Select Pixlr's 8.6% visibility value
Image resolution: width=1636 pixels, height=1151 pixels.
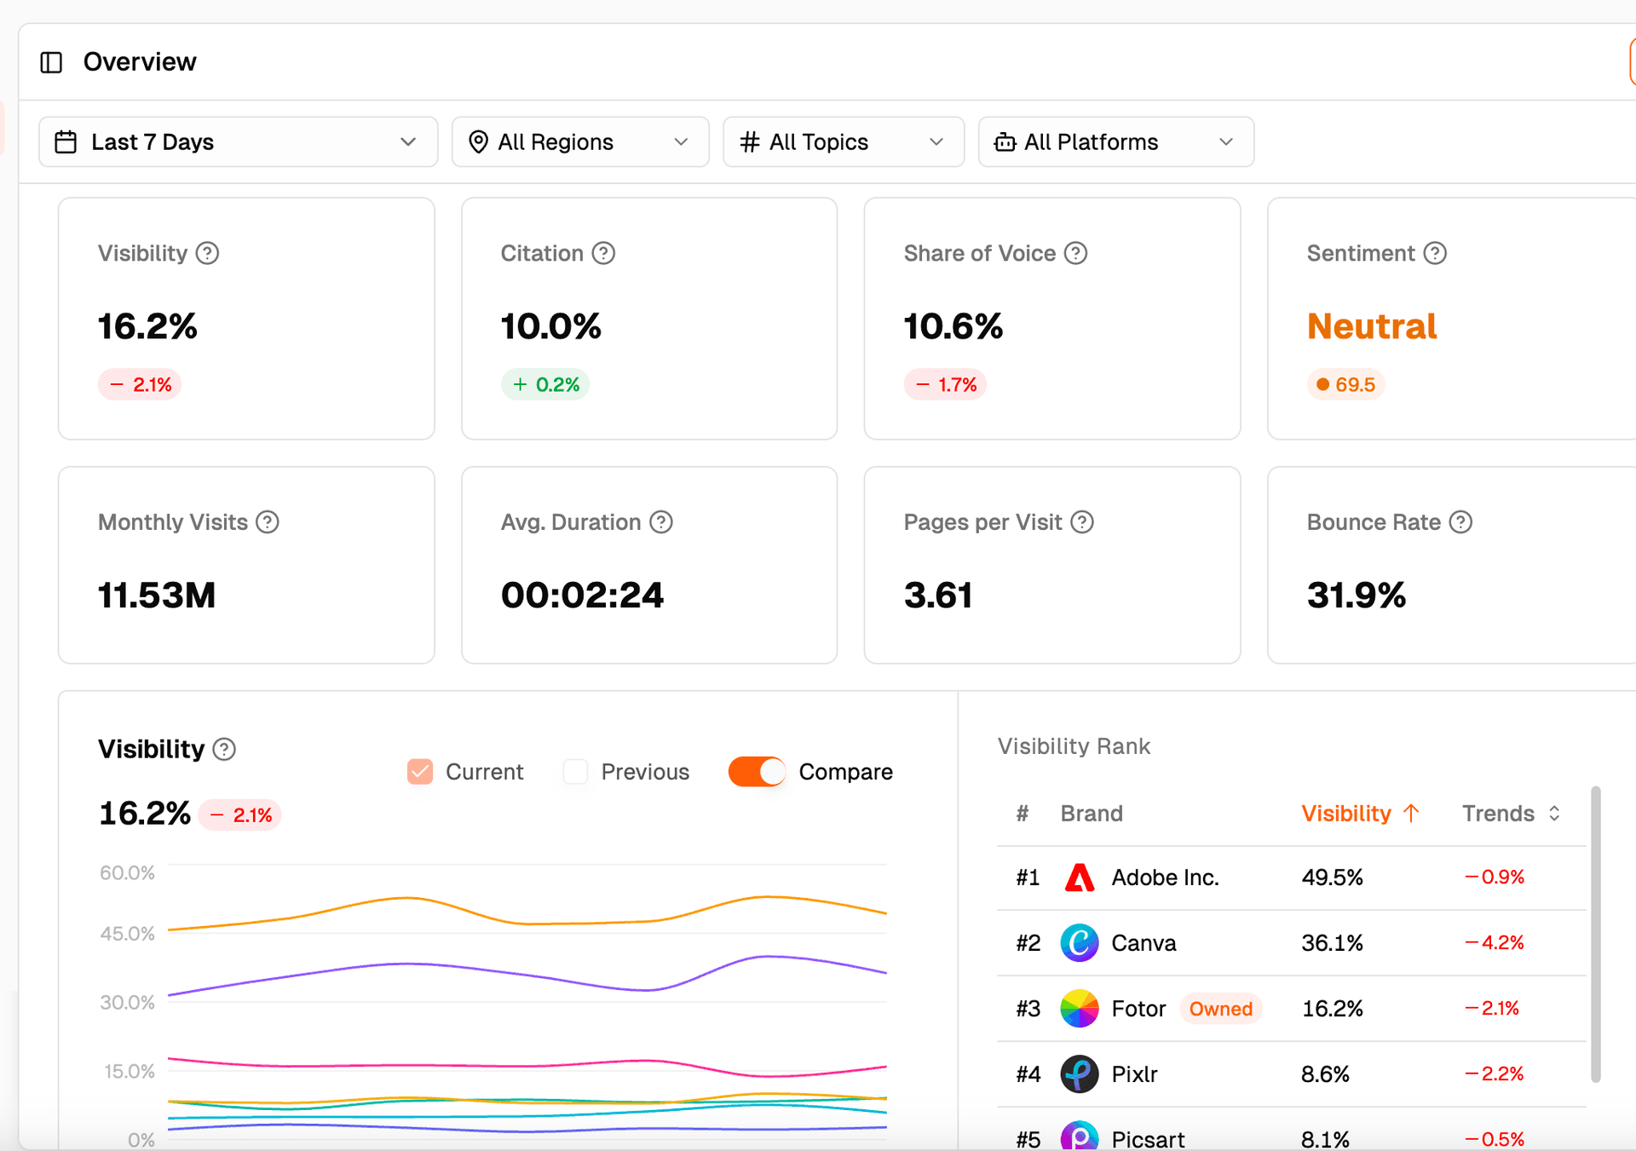pos(1325,1074)
